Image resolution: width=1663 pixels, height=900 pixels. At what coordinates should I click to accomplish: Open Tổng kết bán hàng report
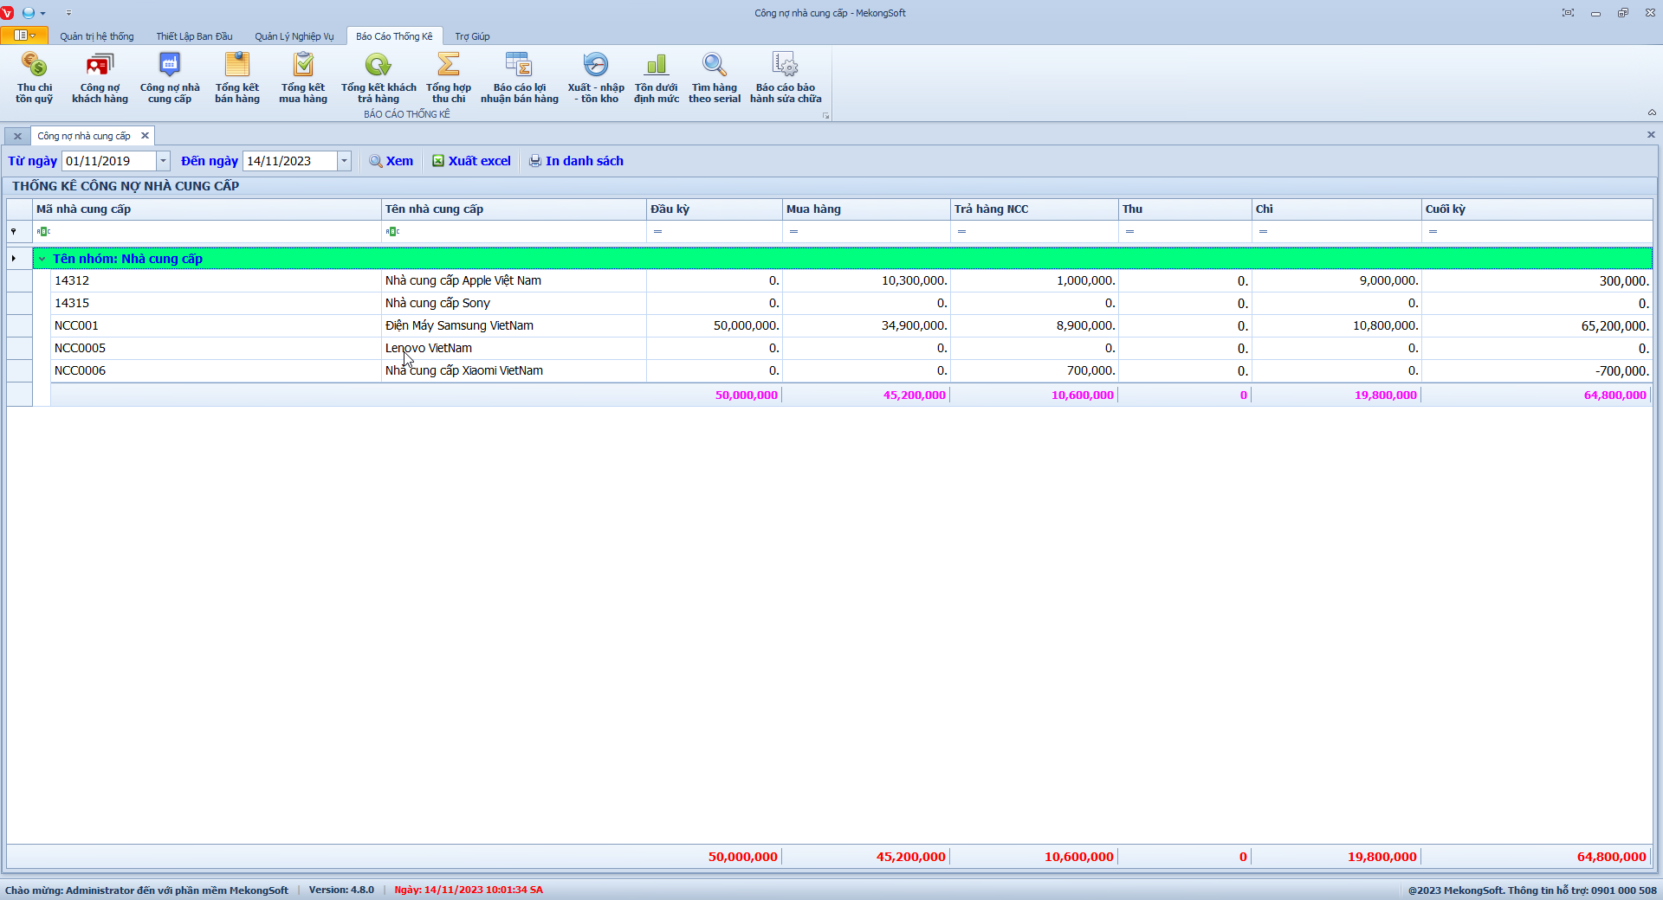coord(236,78)
